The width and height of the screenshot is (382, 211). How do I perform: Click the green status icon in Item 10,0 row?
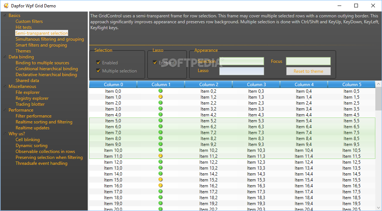click(160, 150)
